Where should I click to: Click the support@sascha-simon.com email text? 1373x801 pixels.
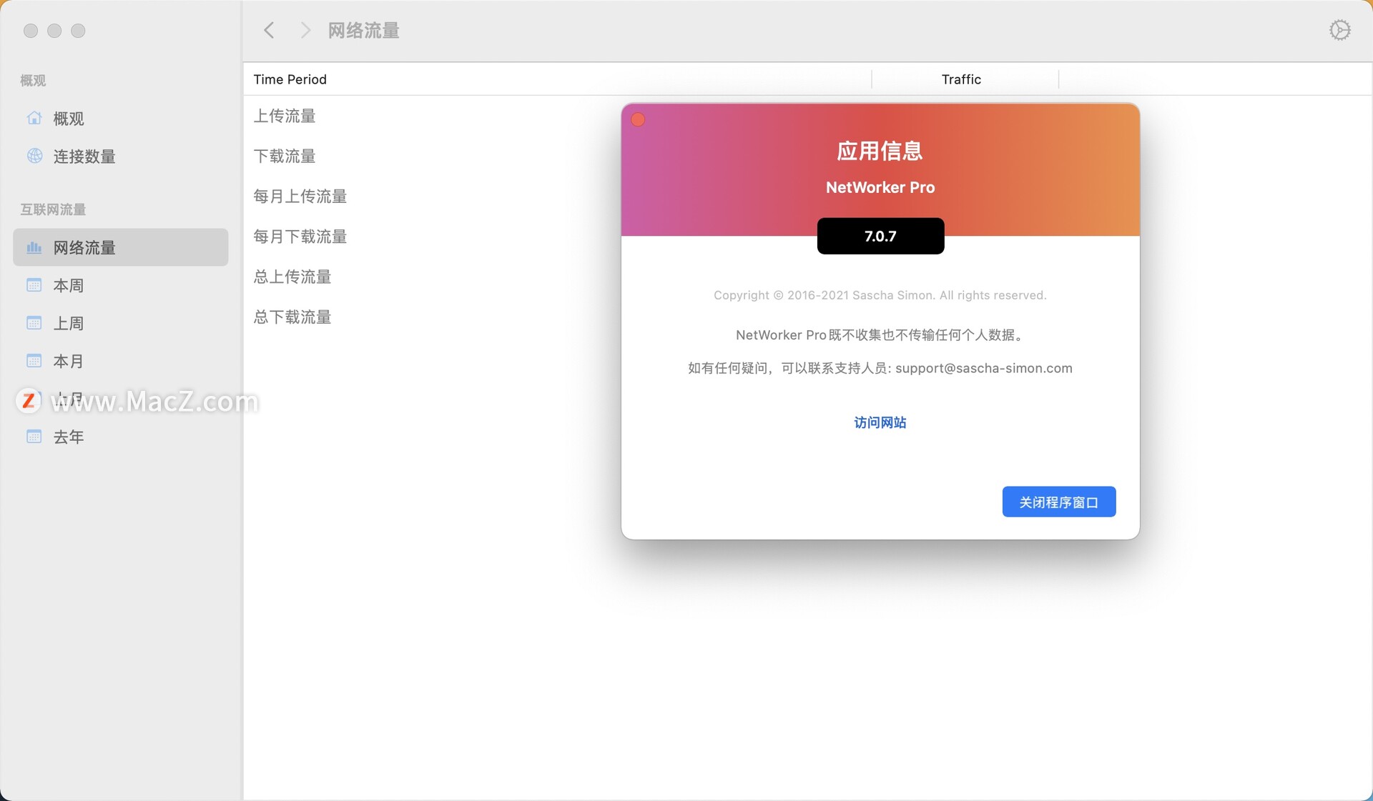click(983, 368)
